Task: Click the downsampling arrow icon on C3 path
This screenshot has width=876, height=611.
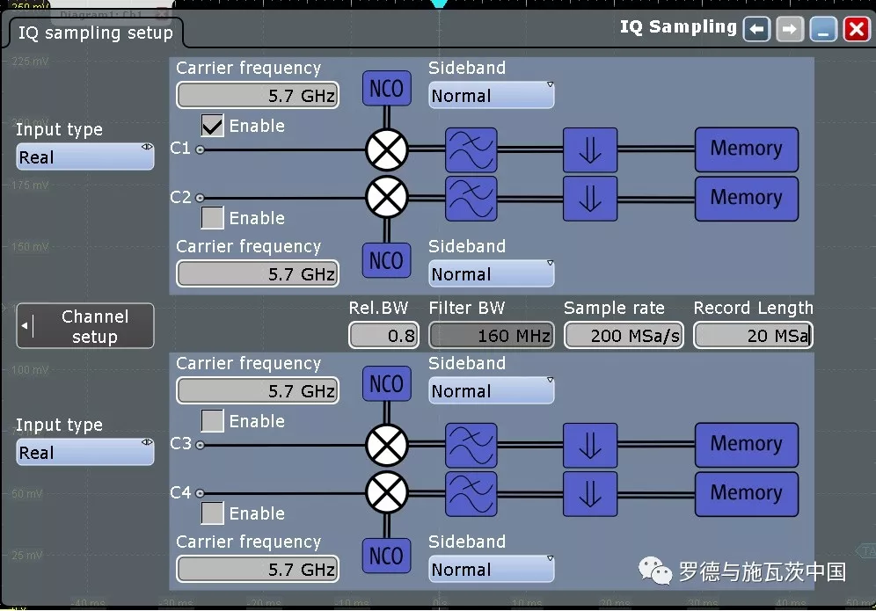Action: point(590,445)
